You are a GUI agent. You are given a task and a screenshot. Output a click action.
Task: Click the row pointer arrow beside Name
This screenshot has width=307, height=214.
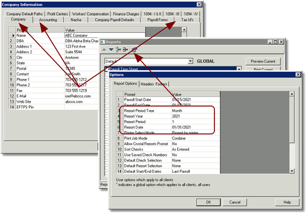(13, 36)
